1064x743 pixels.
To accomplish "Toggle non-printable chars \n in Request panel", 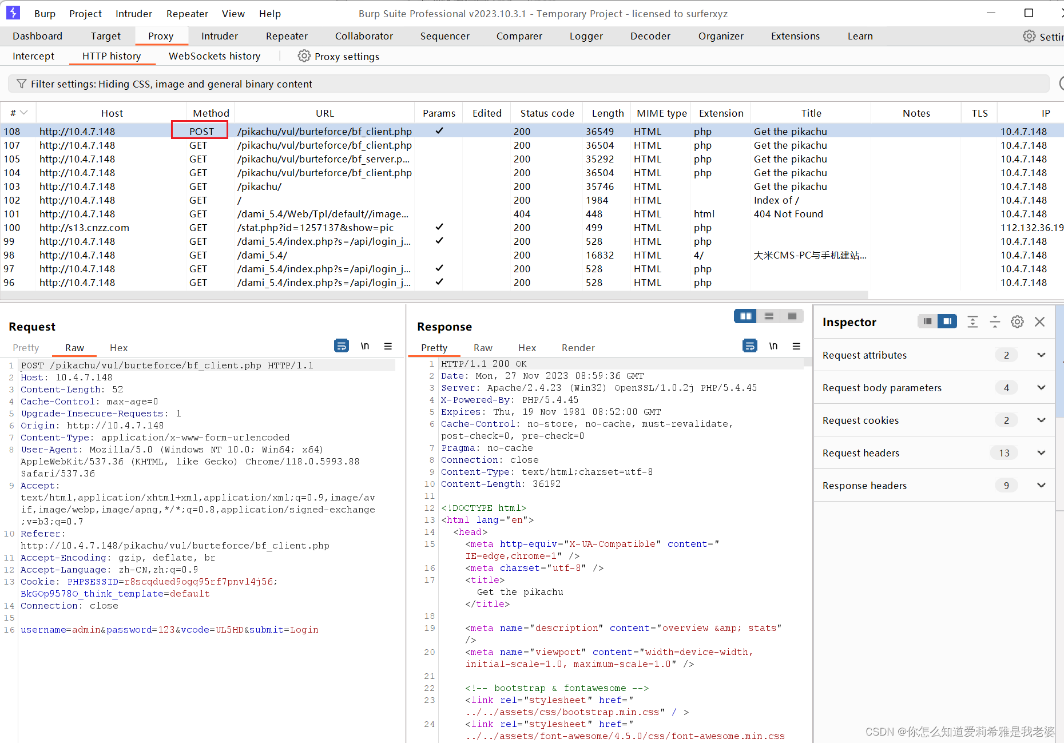I will [x=365, y=346].
